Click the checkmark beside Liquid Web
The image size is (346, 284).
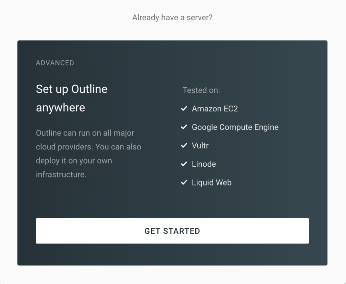(x=184, y=183)
